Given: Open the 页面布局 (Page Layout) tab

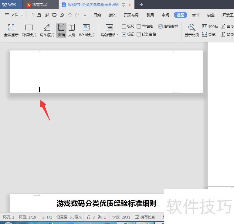Looking at the screenshot, I should 131,15.
